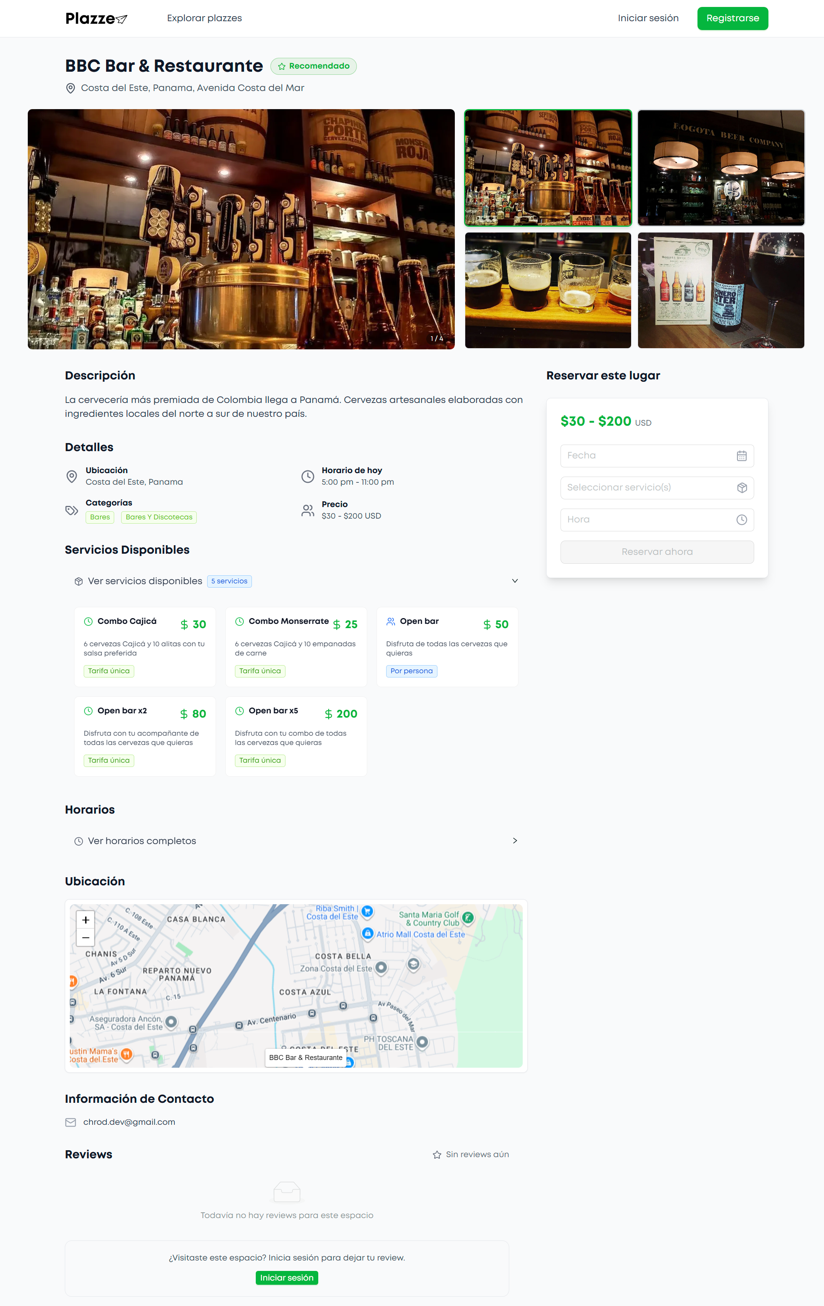This screenshot has width=824, height=1306.
Task: Expand Ver horarios completos
Action: pyautogui.click(x=295, y=841)
